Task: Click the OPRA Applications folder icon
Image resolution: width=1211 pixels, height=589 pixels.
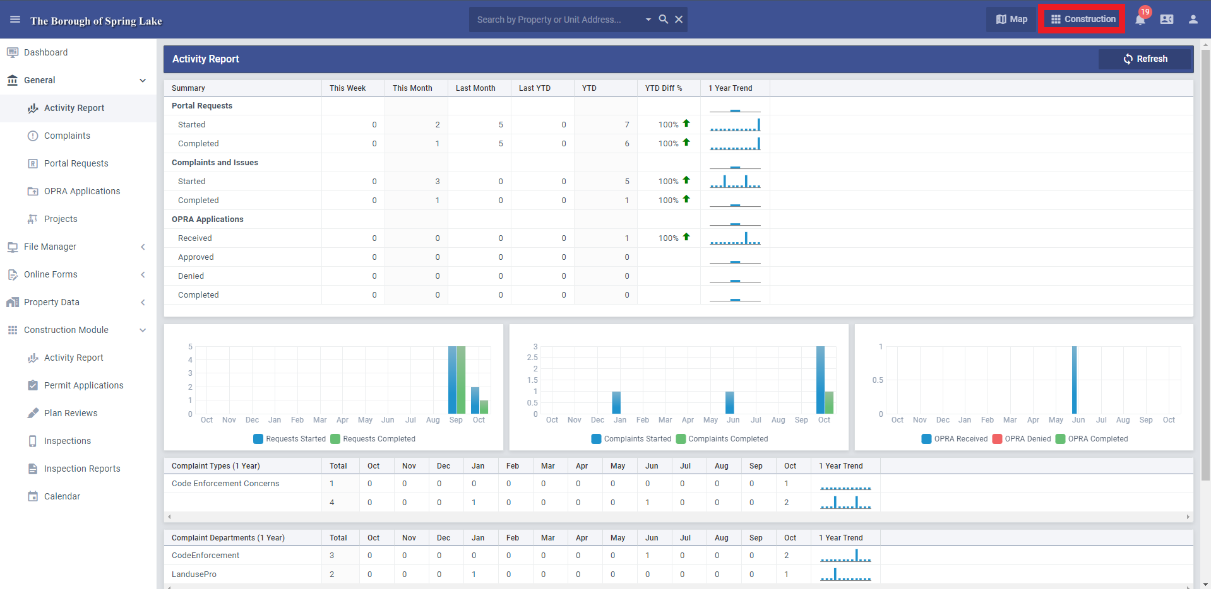Action: 33,191
